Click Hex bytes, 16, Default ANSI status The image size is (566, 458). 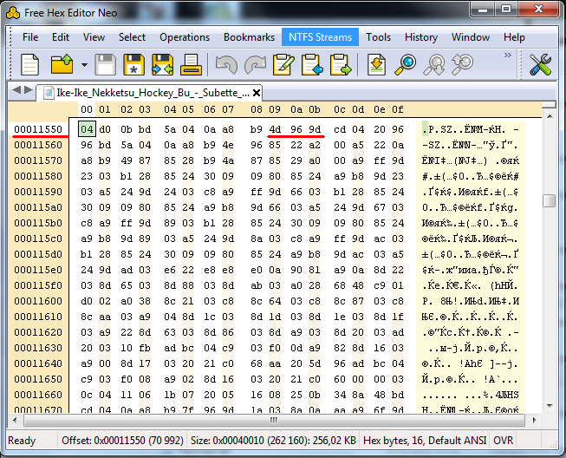(x=425, y=441)
